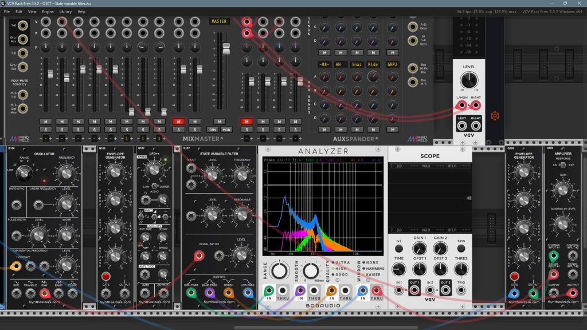The width and height of the screenshot is (587, 330).
Task: Click the Oscillator RANGE selector knob
Action: pyautogui.click(x=24, y=172)
